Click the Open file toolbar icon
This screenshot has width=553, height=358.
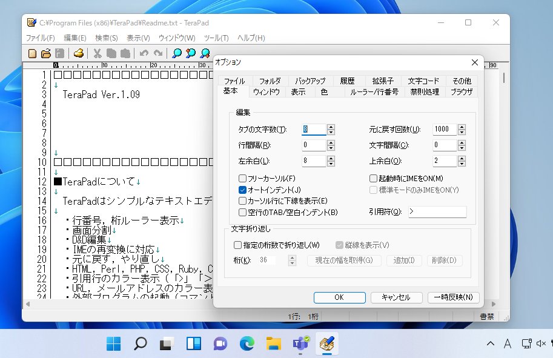pos(47,53)
